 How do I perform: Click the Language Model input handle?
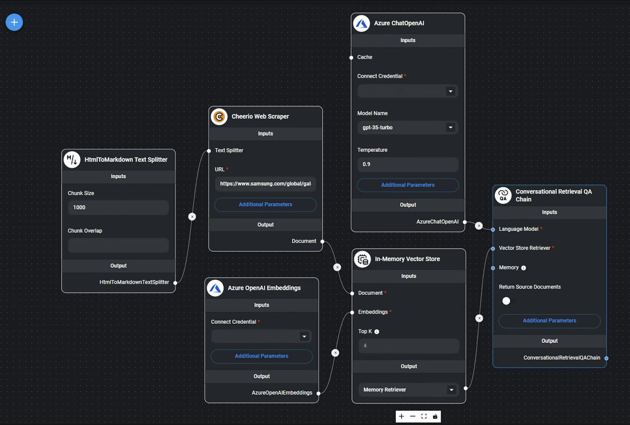[x=493, y=230]
